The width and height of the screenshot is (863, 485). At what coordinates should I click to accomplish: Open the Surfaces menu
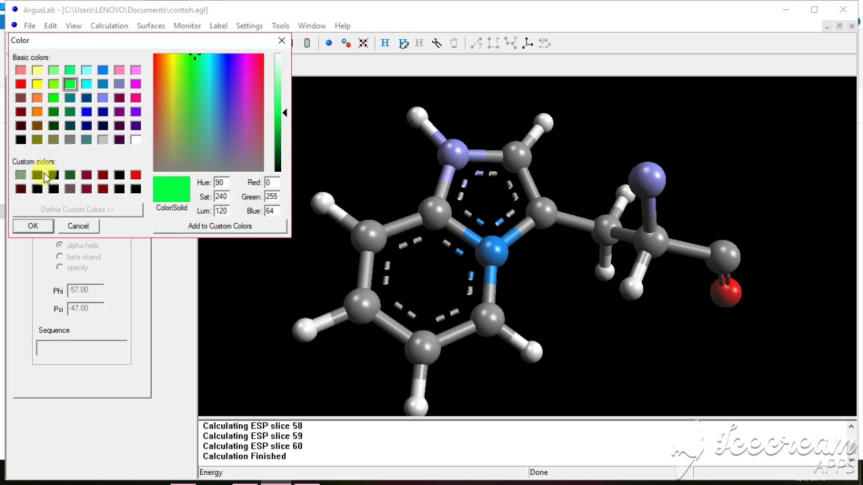coord(150,26)
